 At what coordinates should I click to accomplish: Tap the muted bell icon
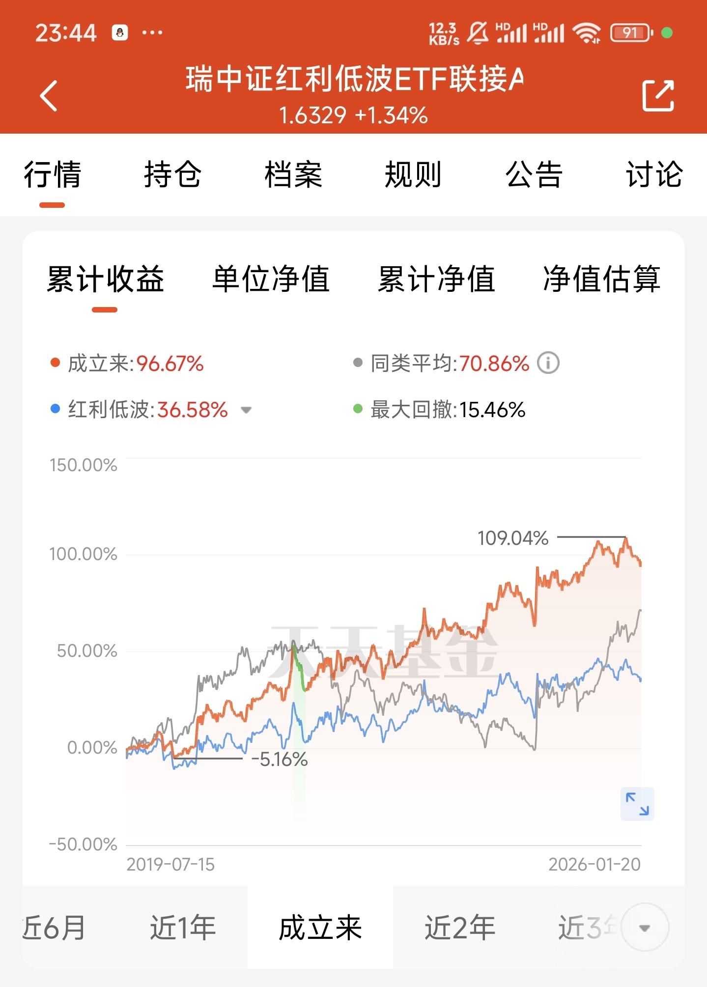(478, 33)
